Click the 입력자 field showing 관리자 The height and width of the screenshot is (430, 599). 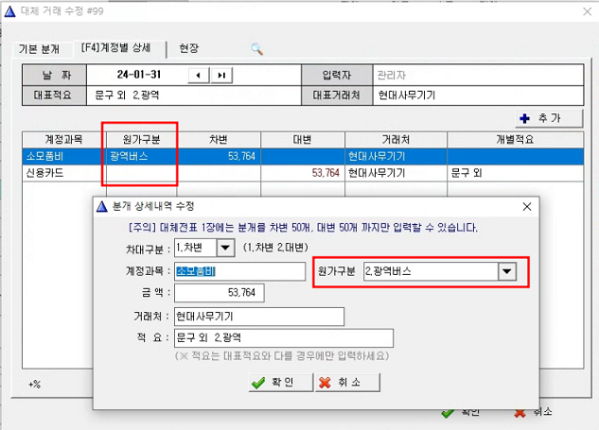coord(478,76)
